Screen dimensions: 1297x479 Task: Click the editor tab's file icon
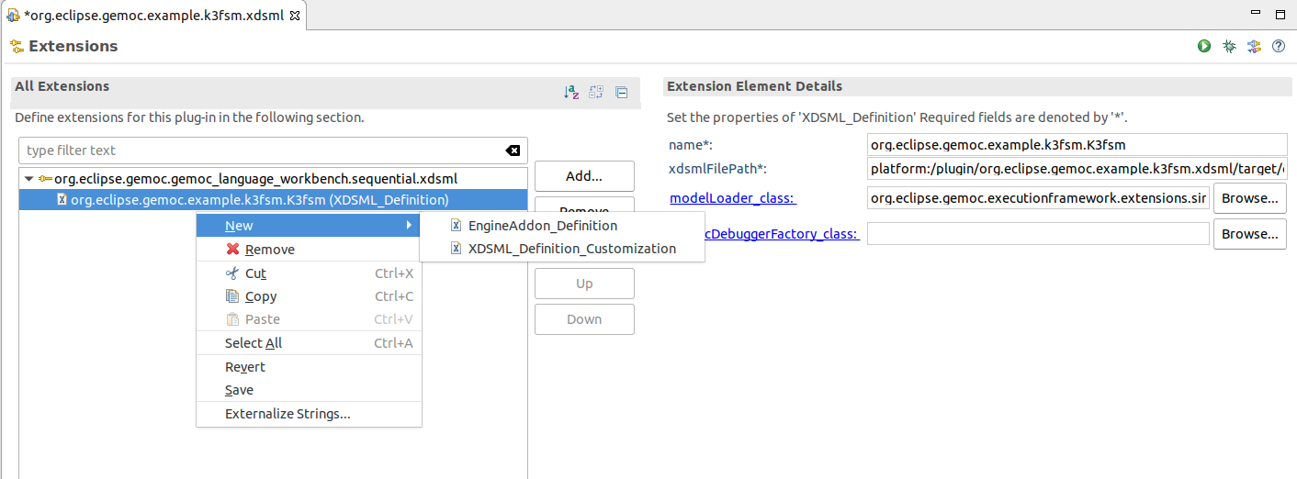point(13,15)
